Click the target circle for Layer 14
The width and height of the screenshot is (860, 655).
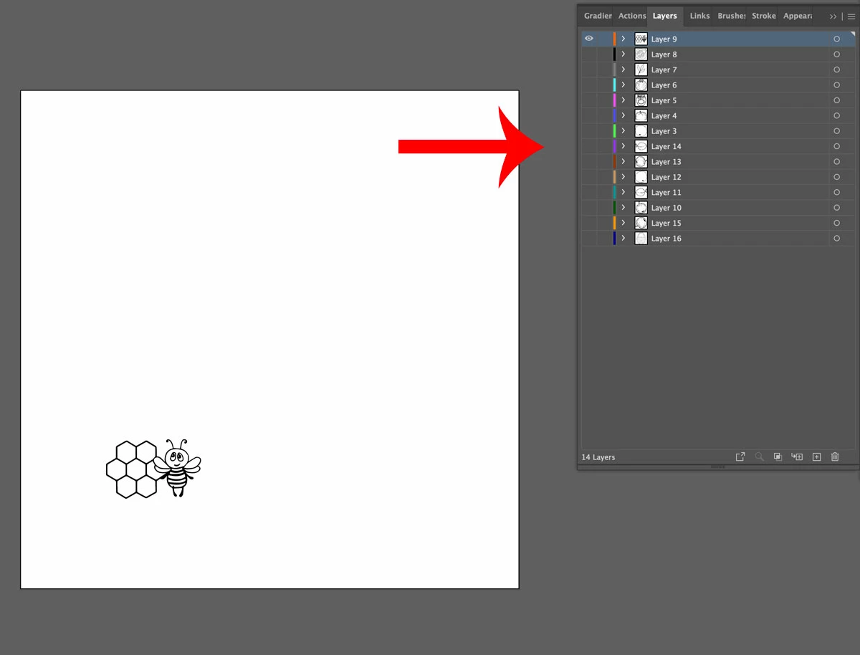(x=836, y=147)
